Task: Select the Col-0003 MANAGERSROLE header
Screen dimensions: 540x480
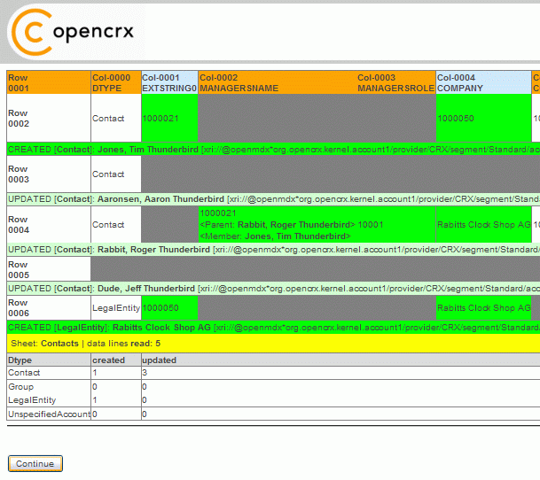Action: pos(395,82)
